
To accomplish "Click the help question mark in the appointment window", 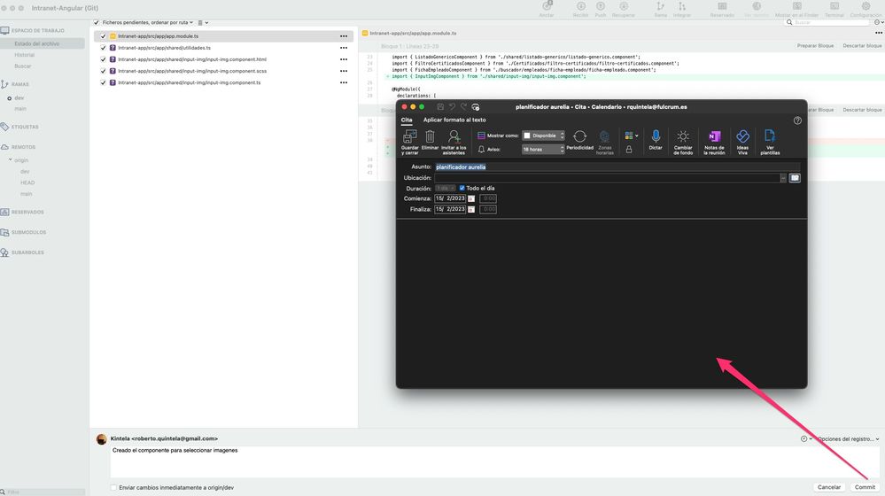I will 797,120.
